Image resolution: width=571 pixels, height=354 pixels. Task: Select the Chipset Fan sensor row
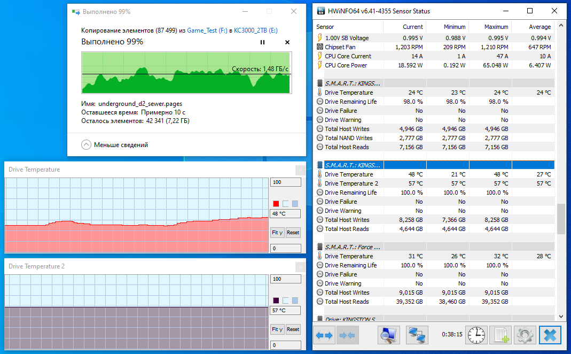tap(434, 47)
